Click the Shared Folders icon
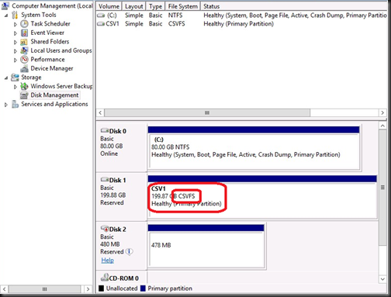Screen dimensions: 391x297 coord(24,42)
